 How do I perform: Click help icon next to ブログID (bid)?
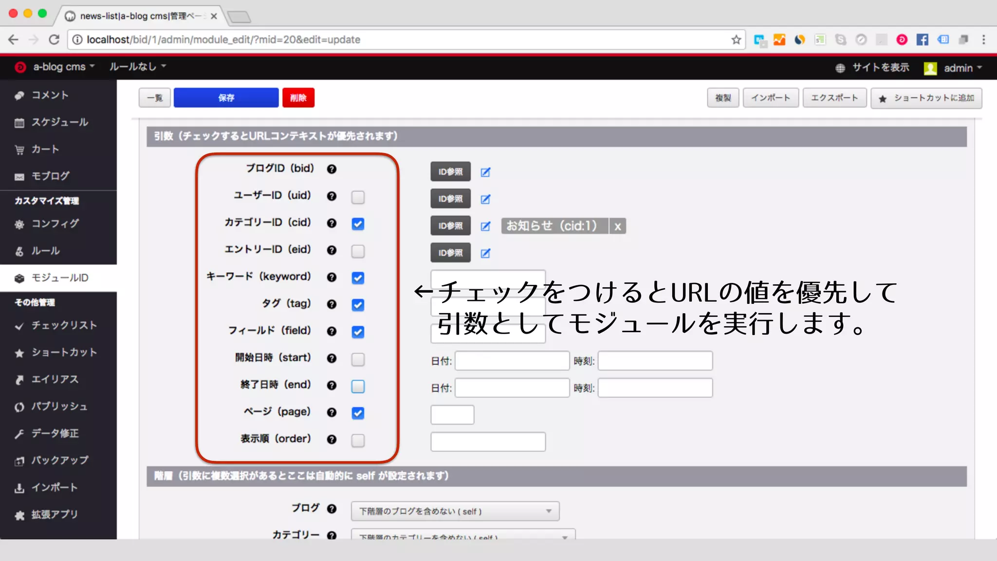pyautogui.click(x=332, y=169)
